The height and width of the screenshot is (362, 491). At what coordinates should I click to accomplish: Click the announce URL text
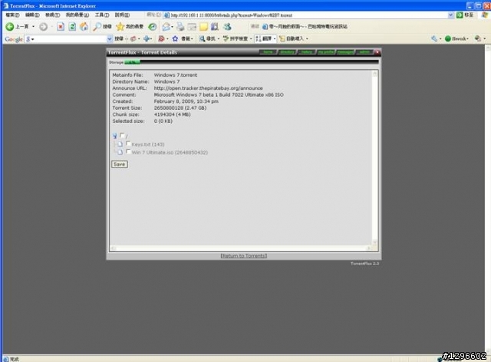[208, 88]
